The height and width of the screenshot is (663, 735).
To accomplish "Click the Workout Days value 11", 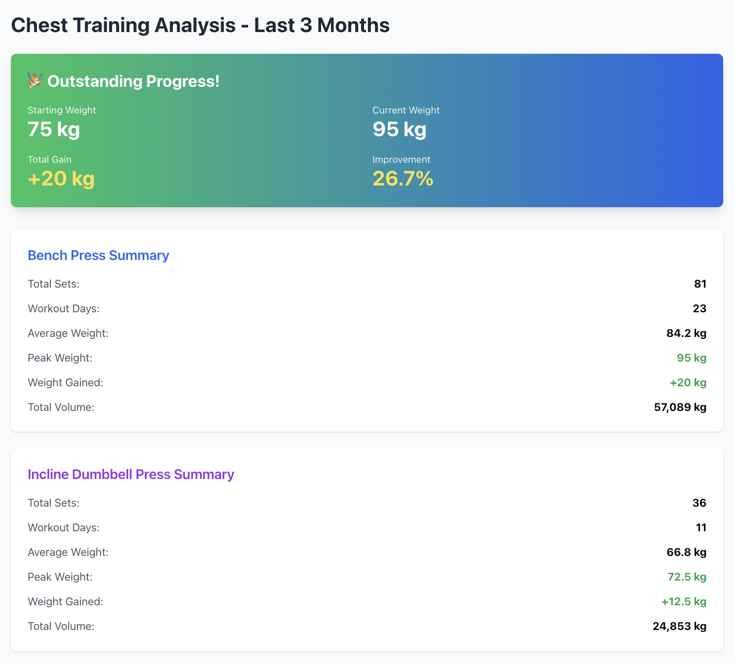I will (701, 527).
